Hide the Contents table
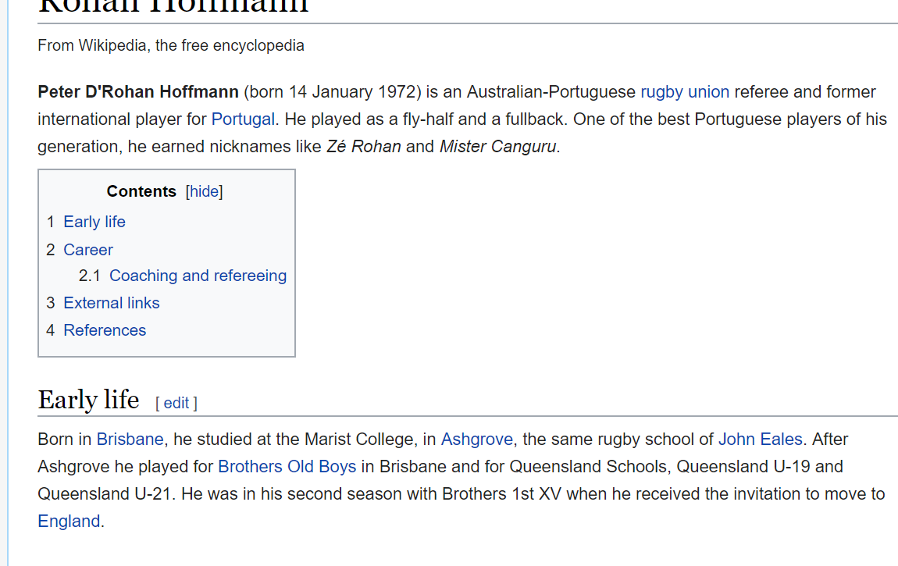Screen dimensions: 898x566 point(204,192)
